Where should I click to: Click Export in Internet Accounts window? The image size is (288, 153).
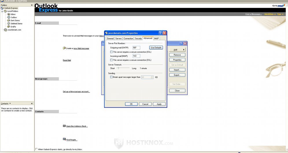(x=177, y=75)
